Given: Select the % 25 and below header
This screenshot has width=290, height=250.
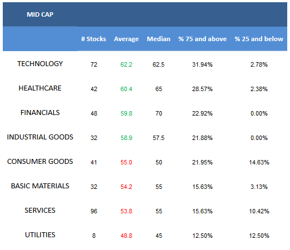Looking at the screenshot, I should 259,39.
